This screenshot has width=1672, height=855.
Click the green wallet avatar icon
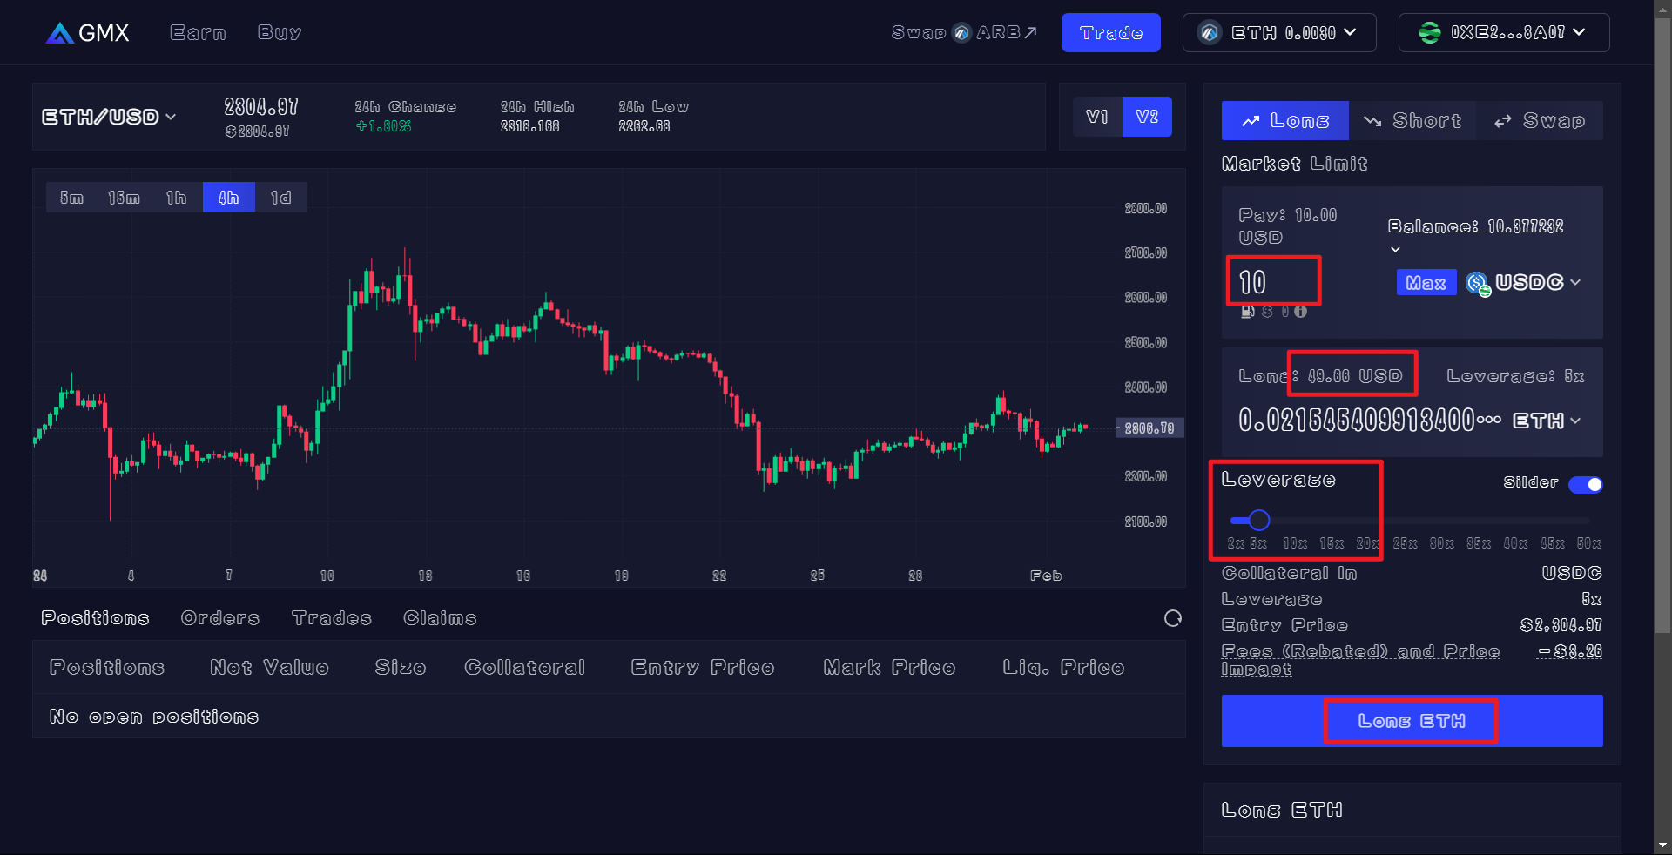pos(1430,33)
